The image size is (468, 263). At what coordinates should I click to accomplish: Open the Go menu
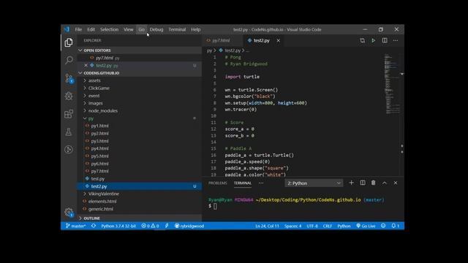(141, 29)
